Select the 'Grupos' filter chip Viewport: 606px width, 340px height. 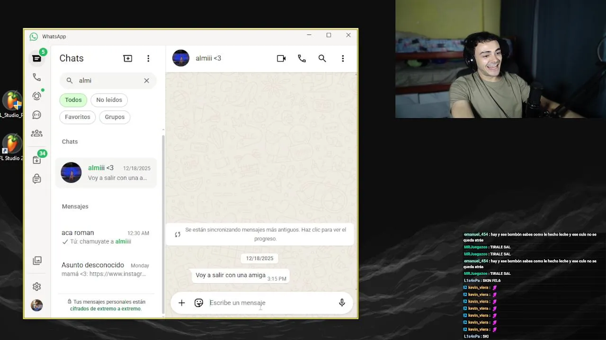115,117
